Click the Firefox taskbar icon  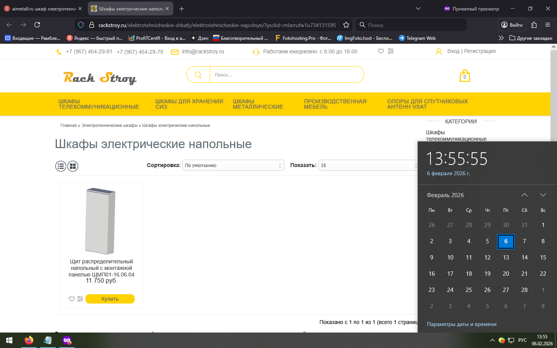(29, 340)
